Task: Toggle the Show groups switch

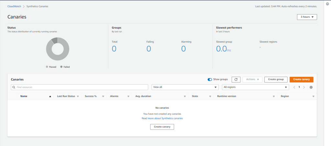Action: [x=210, y=79]
